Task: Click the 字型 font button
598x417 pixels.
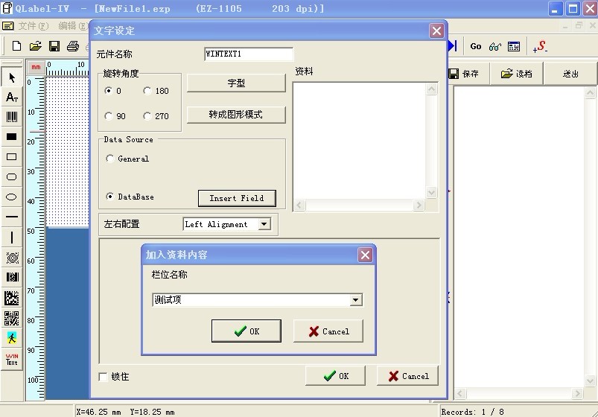Action: click(x=236, y=83)
